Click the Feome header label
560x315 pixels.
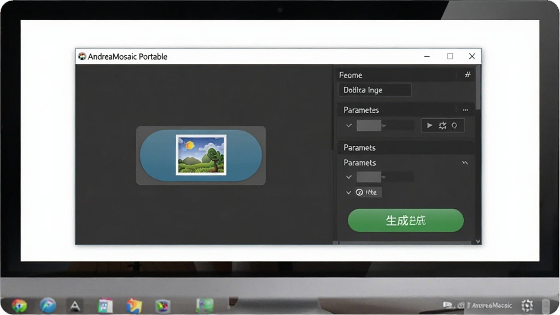click(351, 75)
